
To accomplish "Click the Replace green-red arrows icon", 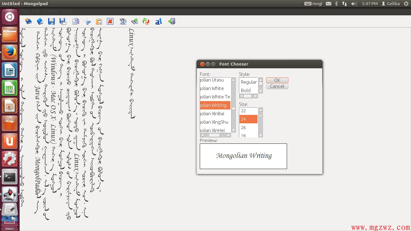I will coord(146,21).
